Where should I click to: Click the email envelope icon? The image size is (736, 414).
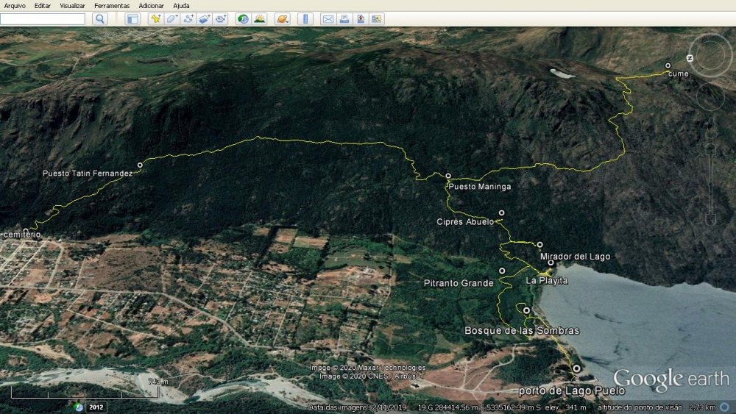coord(328,19)
